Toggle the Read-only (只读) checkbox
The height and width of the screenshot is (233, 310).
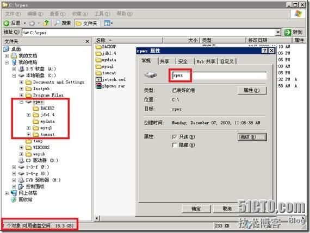tap(175, 137)
